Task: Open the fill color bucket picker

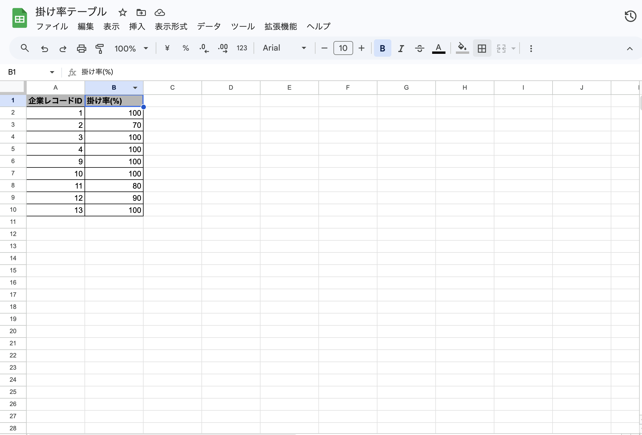Action: click(x=462, y=48)
